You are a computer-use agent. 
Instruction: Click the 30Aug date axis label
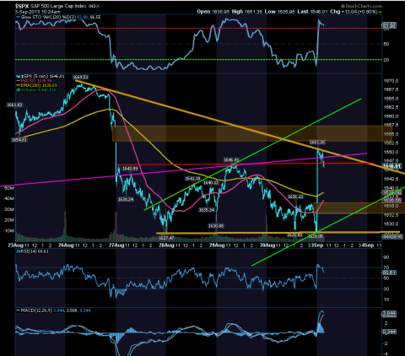tap(267, 245)
